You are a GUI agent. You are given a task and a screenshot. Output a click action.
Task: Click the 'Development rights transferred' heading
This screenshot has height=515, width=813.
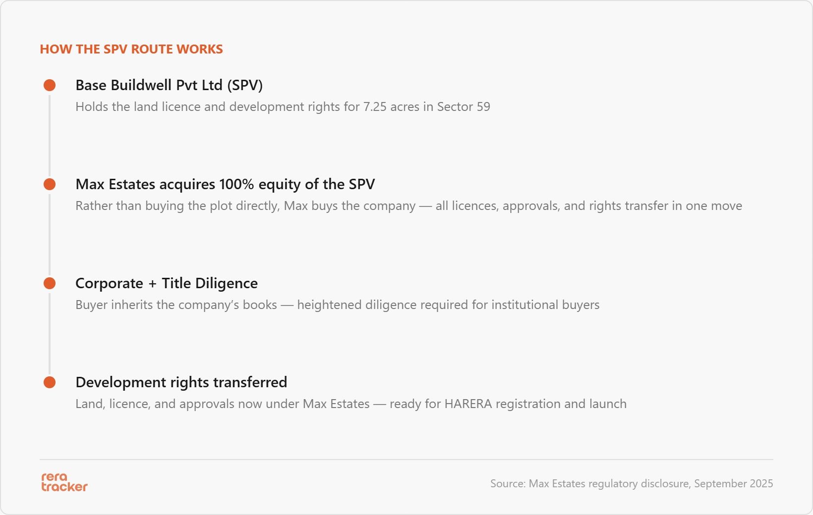(181, 382)
